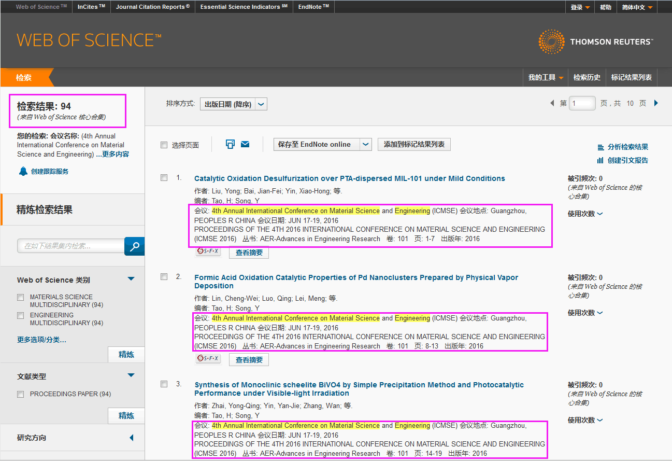Open the login dropdown menu
This screenshot has height=461, width=672.
[x=580, y=7]
